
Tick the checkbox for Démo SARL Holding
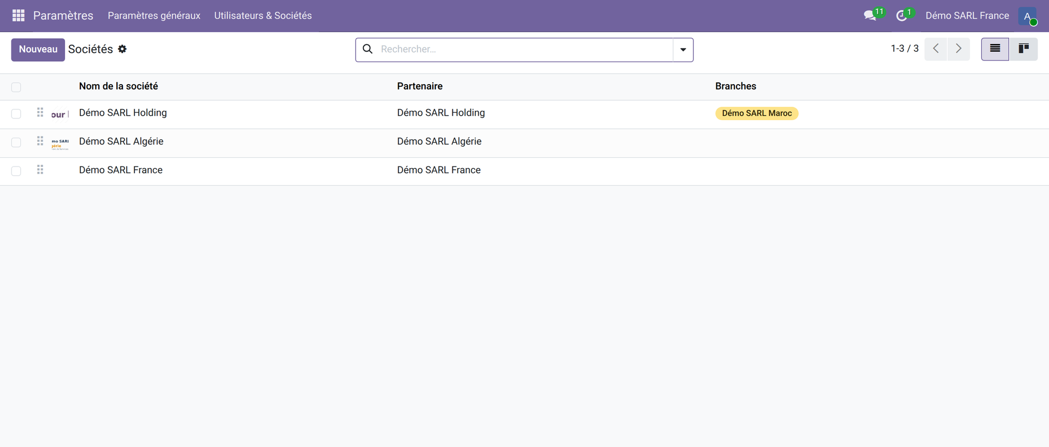(16, 114)
